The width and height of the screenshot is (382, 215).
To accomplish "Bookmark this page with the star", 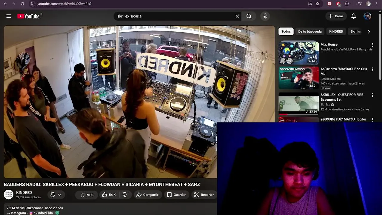I will point(318,4).
